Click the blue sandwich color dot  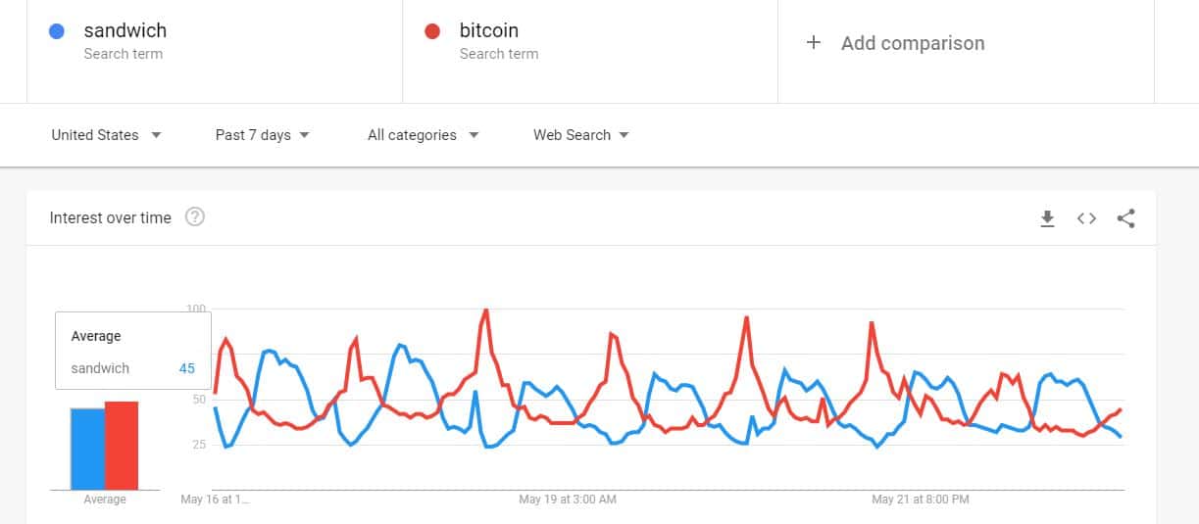pyautogui.click(x=57, y=31)
